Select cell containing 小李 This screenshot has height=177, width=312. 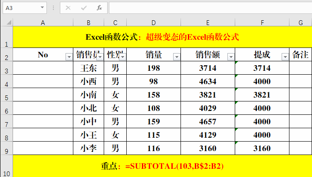click(x=89, y=148)
